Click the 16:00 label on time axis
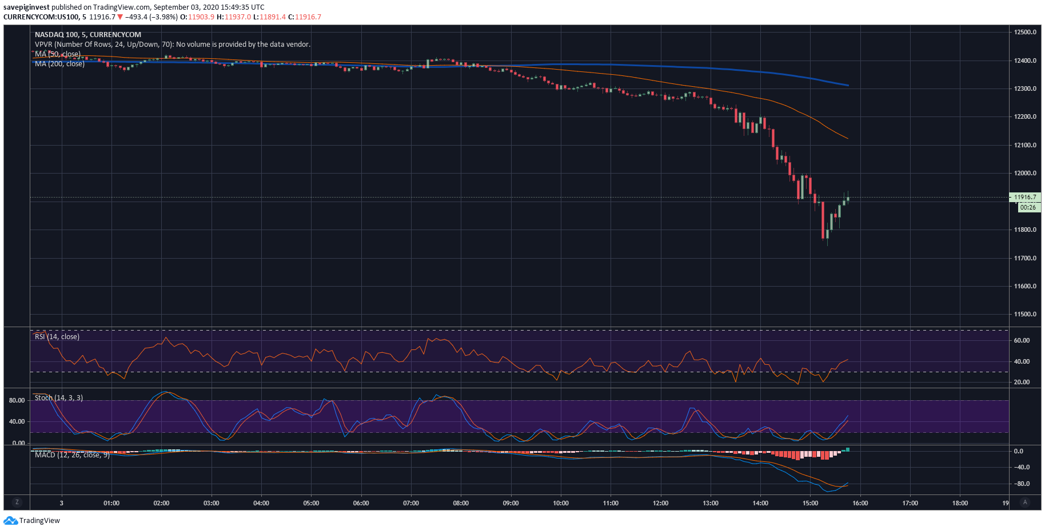Screen dimensions: 1045x531 pos(860,503)
